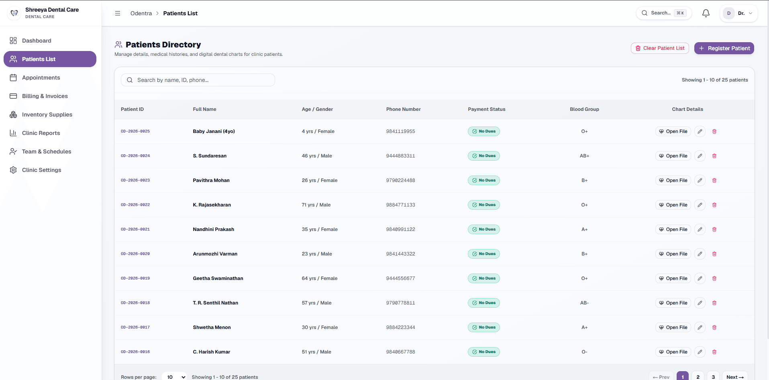Delete Arunmozhi Varman using trash icon
This screenshot has width=769, height=380.
[714, 254]
